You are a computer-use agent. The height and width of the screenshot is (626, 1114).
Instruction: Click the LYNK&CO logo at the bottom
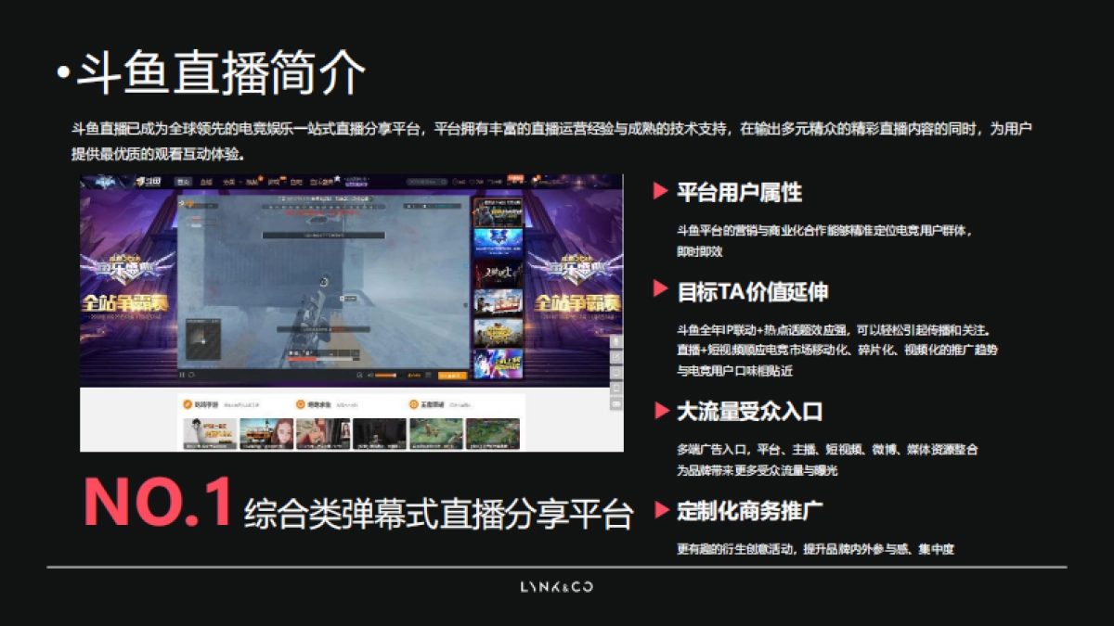[557, 586]
